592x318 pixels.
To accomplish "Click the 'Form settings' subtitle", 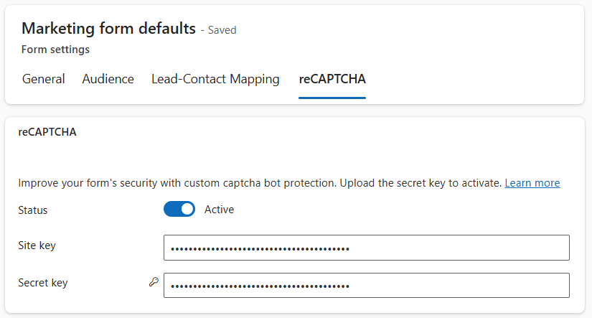I will click(55, 50).
